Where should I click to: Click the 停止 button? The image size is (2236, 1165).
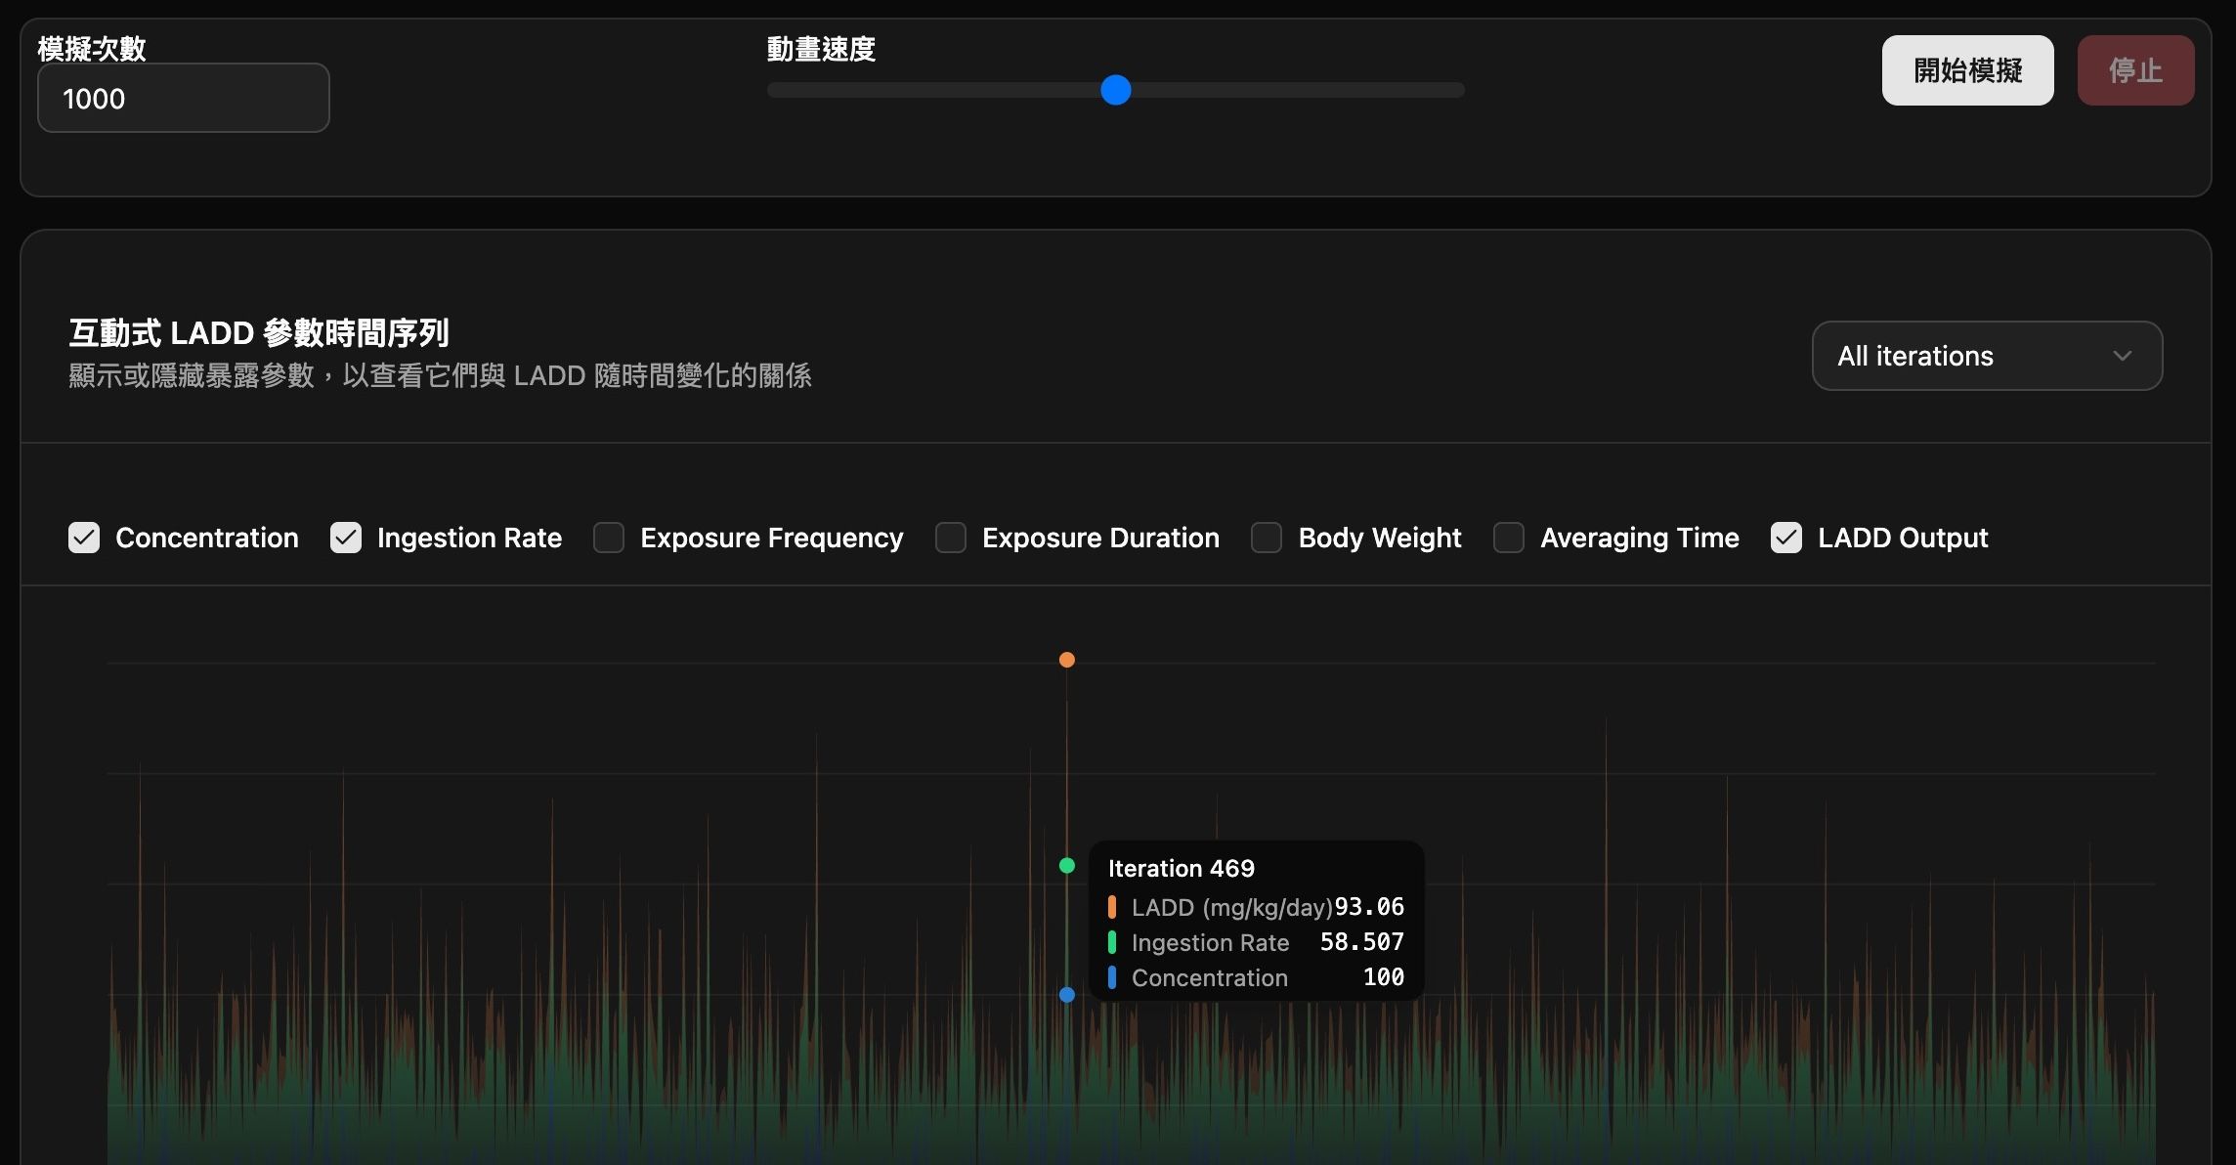[2135, 70]
